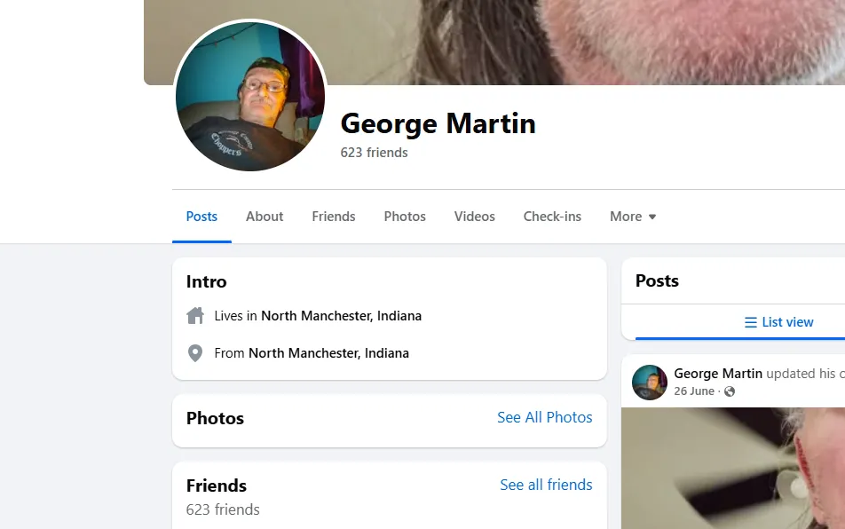The height and width of the screenshot is (529, 845).
Task: Expand the More tab dropdown
Action: [x=632, y=216]
